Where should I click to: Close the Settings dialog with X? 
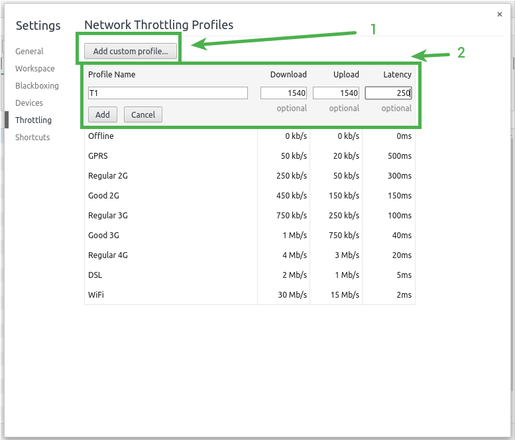499,14
